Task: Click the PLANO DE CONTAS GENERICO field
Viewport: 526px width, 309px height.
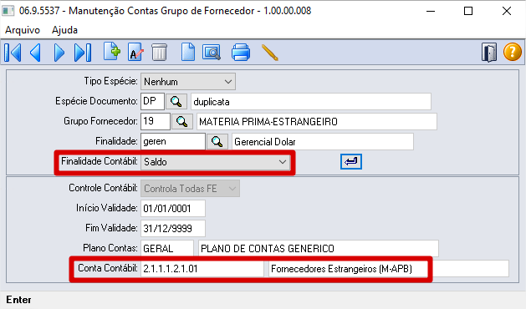Action: pyautogui.click(x=319, y=248)
